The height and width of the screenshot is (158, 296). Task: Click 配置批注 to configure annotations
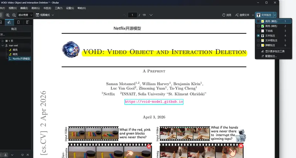[271, 56]
